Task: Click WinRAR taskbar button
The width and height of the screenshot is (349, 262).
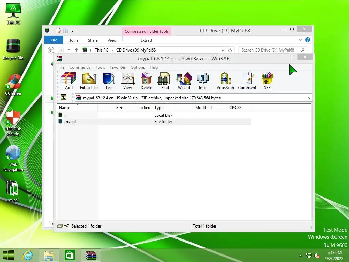Action: (91, 255)
